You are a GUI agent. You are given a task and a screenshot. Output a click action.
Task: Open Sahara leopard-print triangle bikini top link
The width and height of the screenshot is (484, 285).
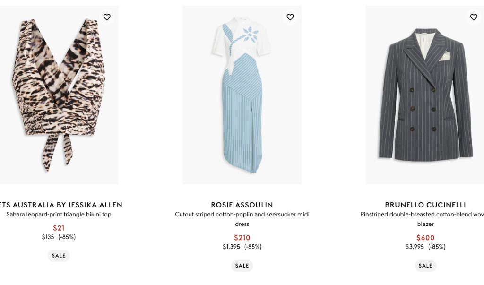59,214
